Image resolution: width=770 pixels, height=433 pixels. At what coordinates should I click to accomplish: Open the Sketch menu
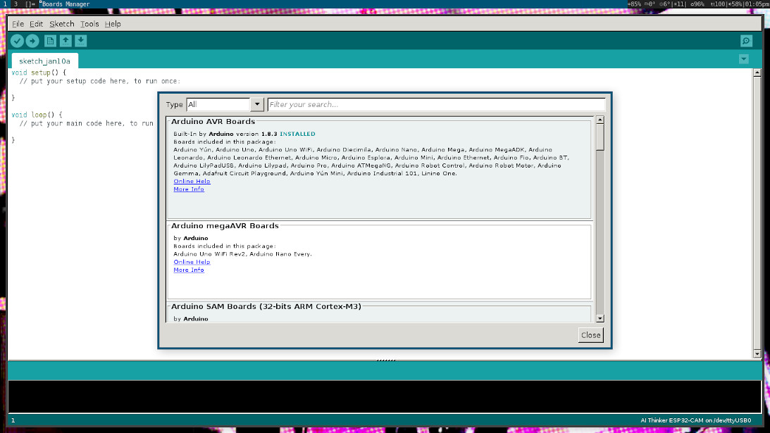[x=62, y=24]
